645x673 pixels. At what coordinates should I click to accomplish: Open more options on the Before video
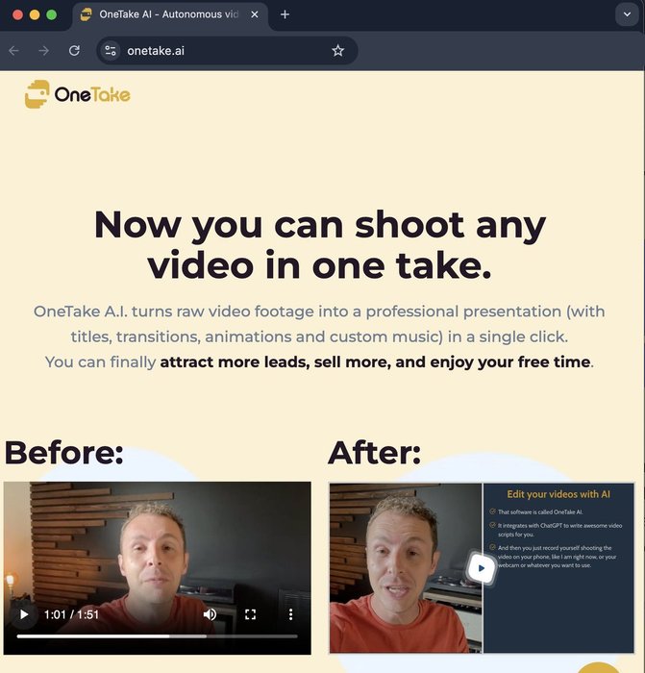click(x=290, y=614)
